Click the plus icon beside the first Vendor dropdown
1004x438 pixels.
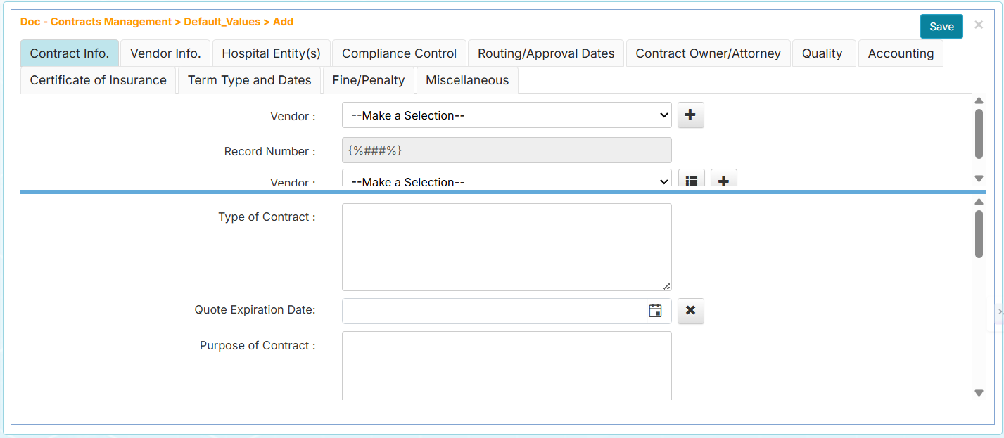(x=690, y=115)
